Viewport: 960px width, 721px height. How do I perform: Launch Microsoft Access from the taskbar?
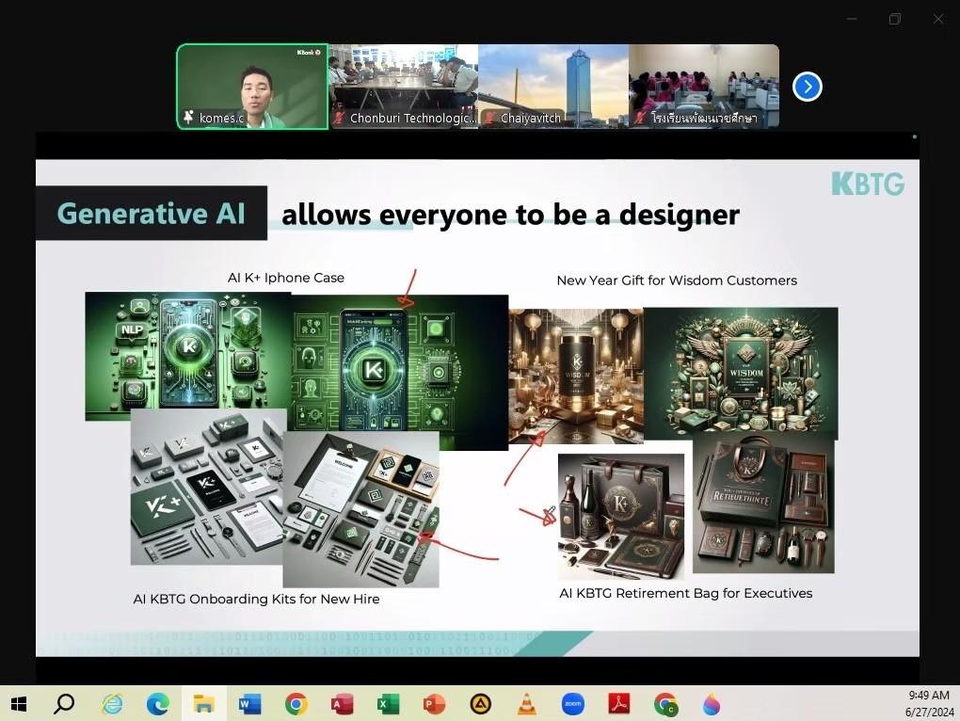343,703
